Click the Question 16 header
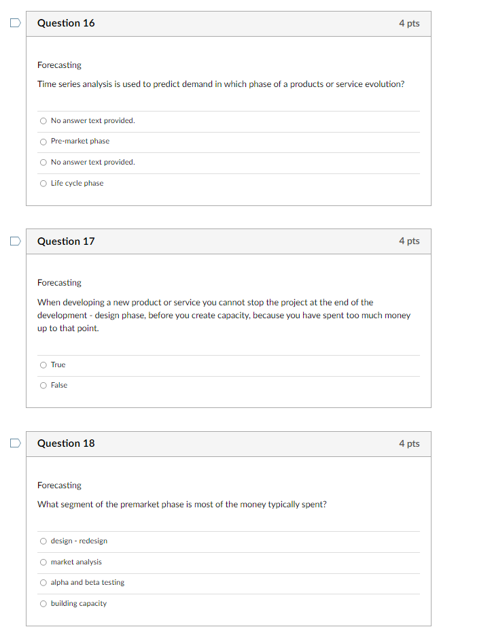Image resolution: width=492 pixels, height=644 pixels. [x=66, y=22]
